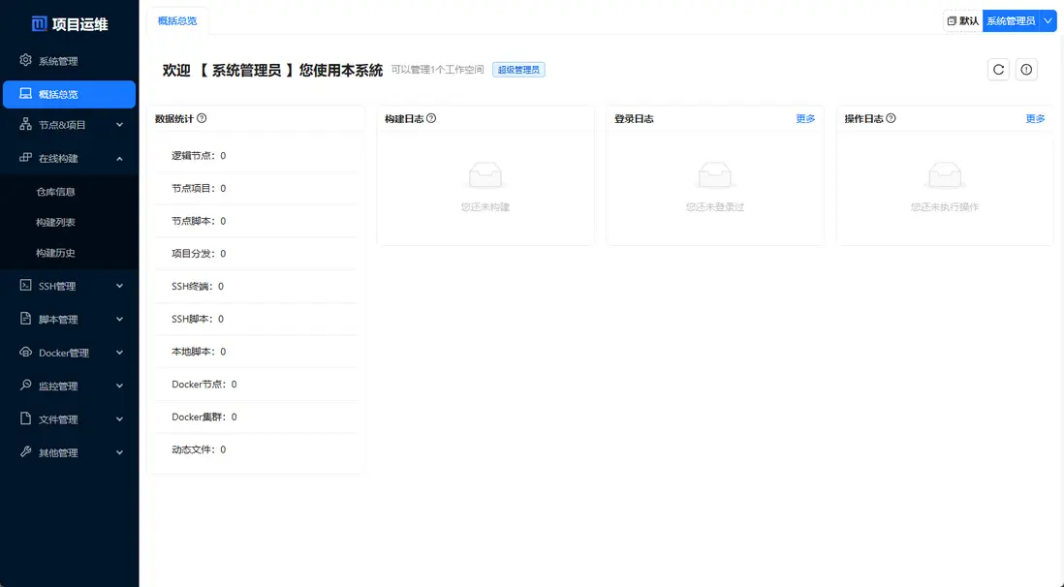
Task: Click the 登录日志 card title
Action: [634, 119]
